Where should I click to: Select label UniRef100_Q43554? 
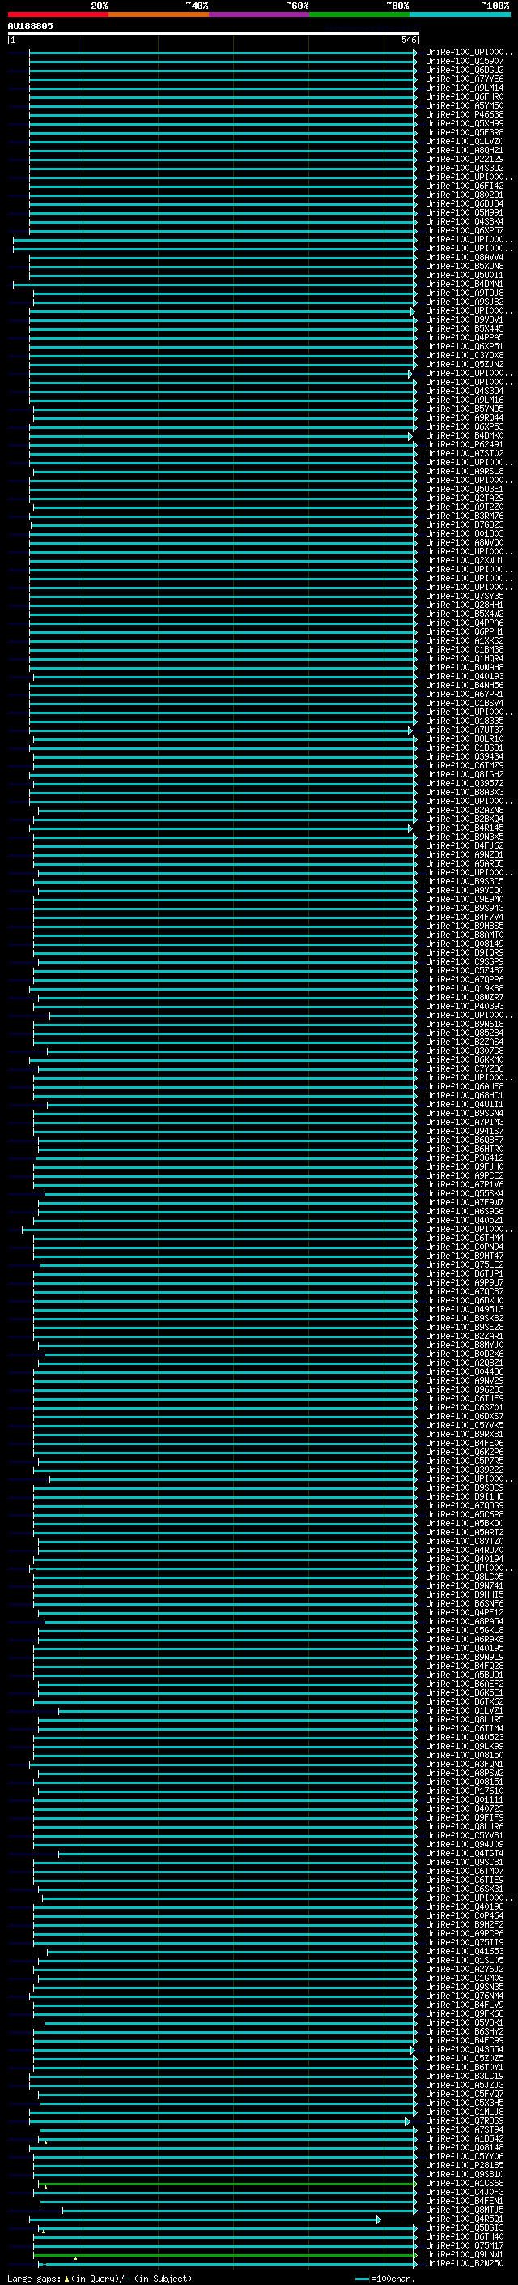point(465,2049)
